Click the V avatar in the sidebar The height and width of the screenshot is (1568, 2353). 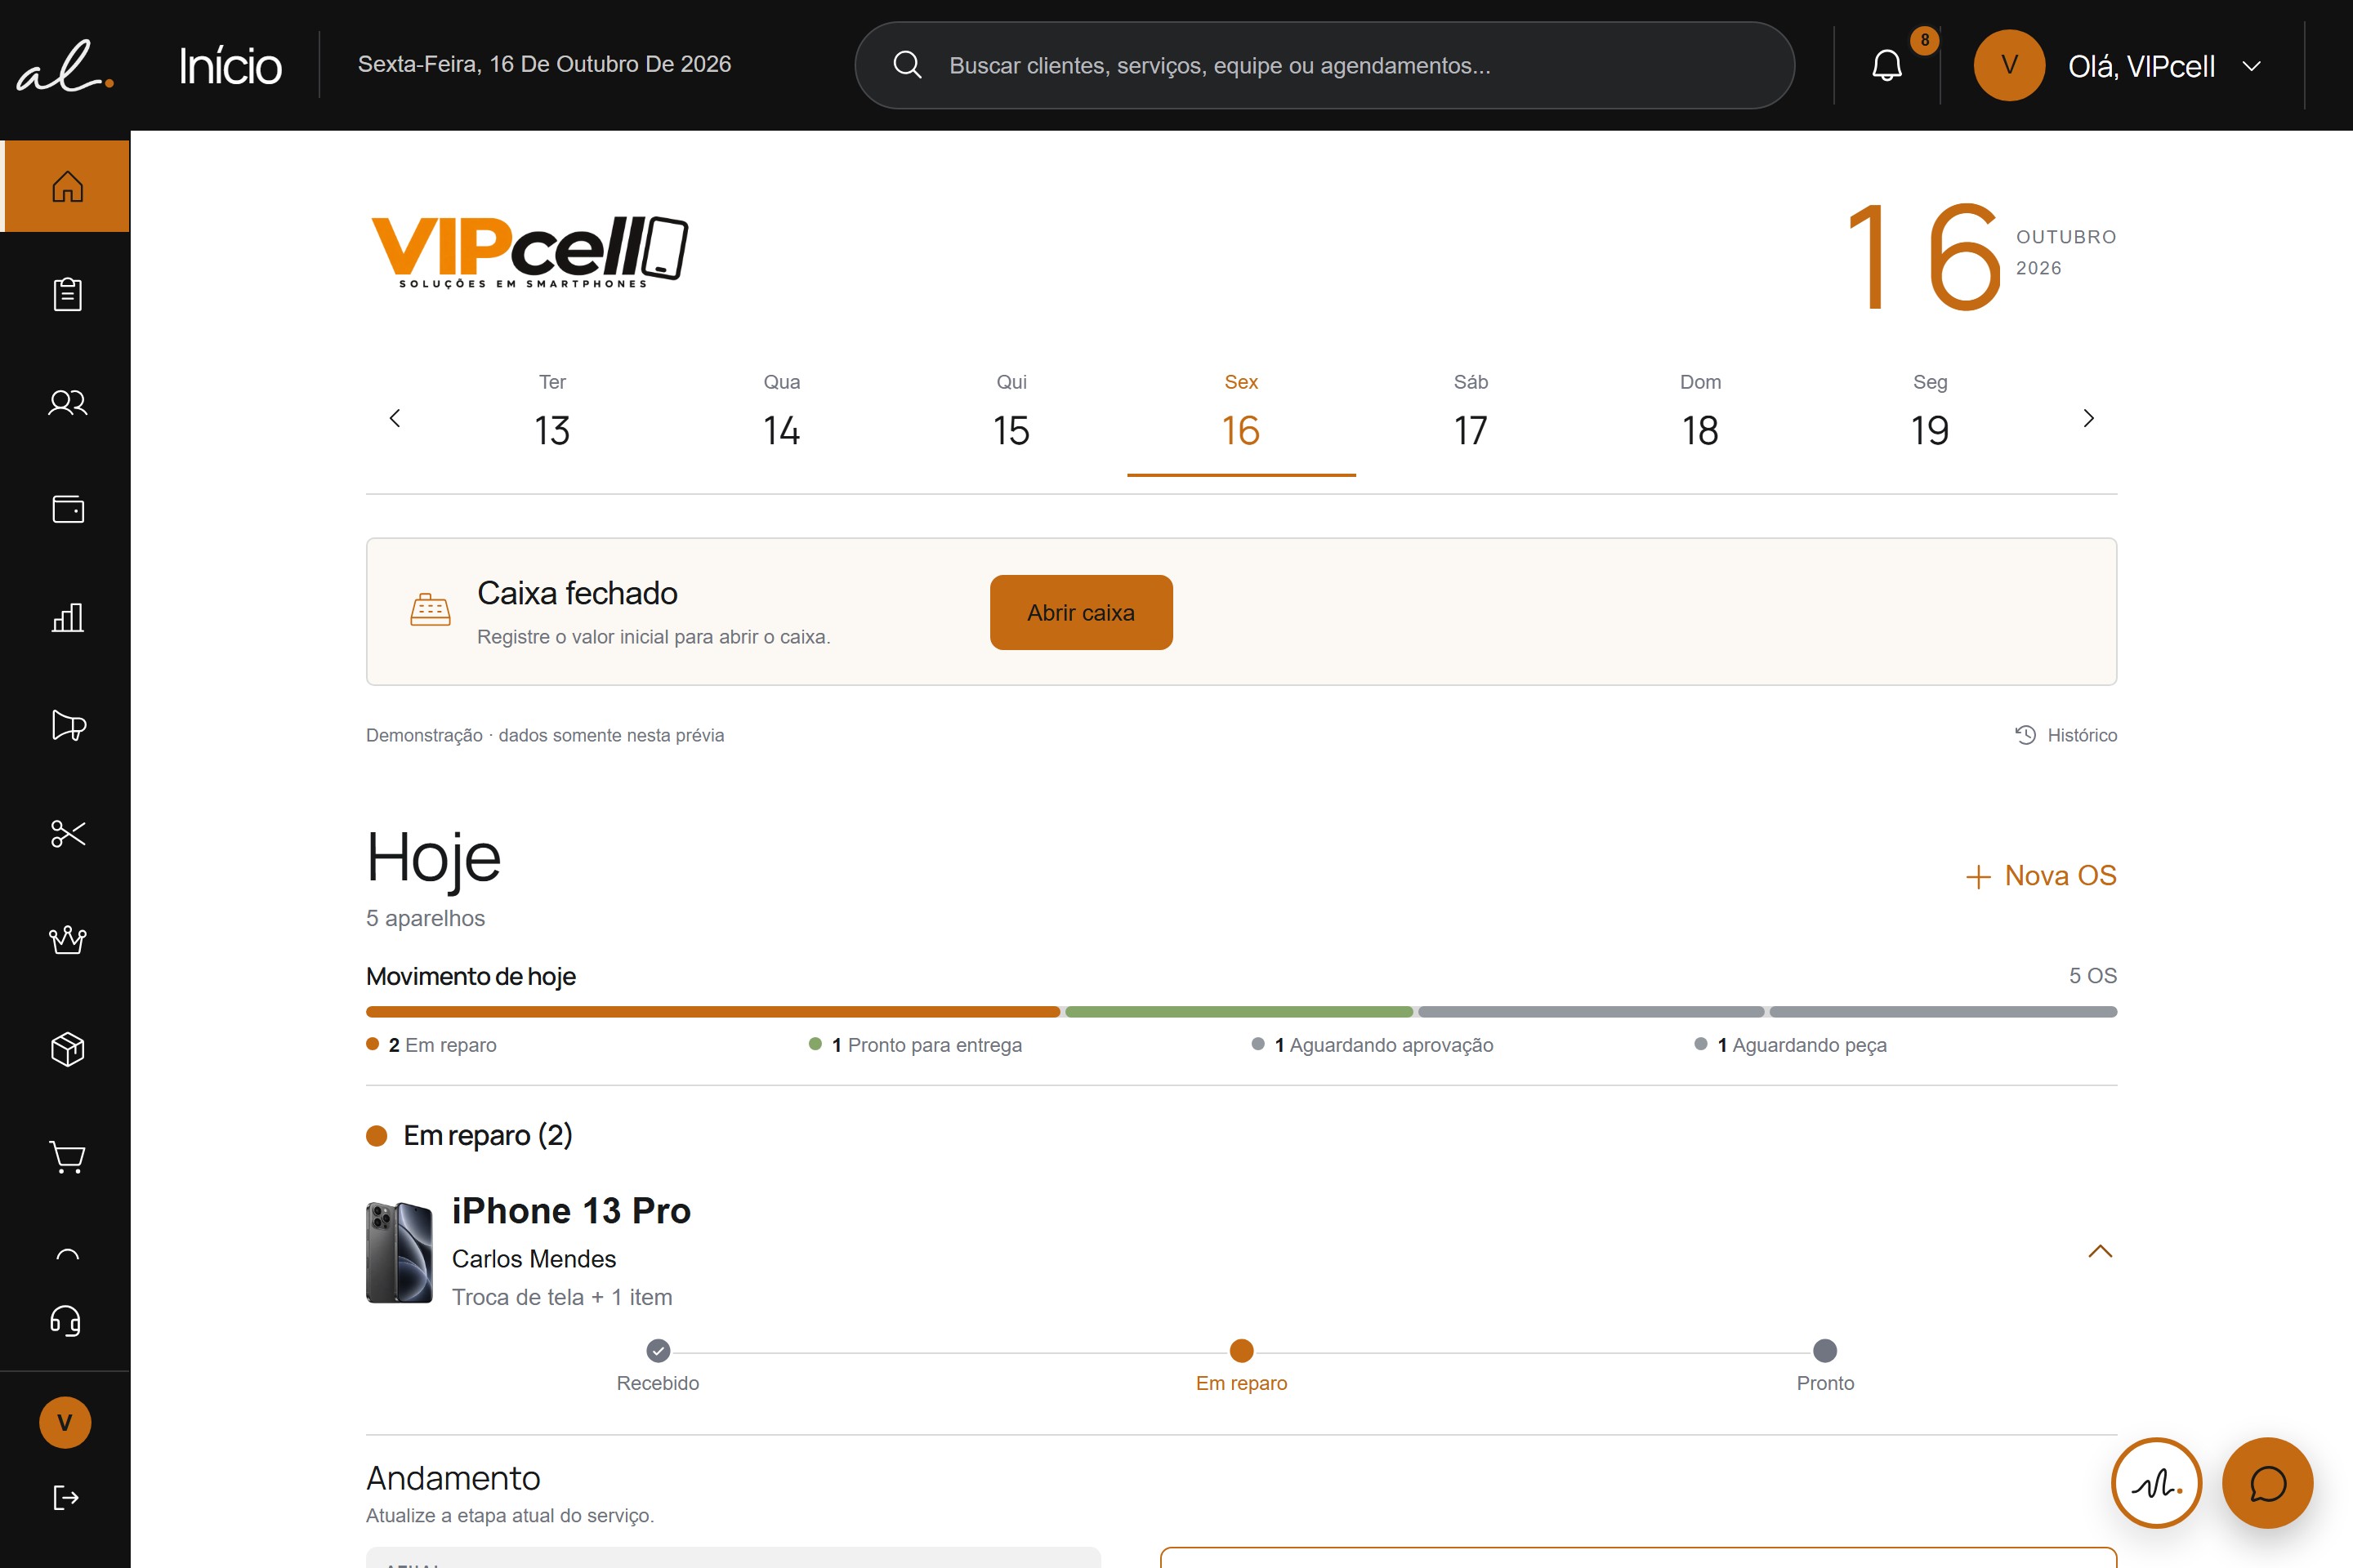[65, 1422]
